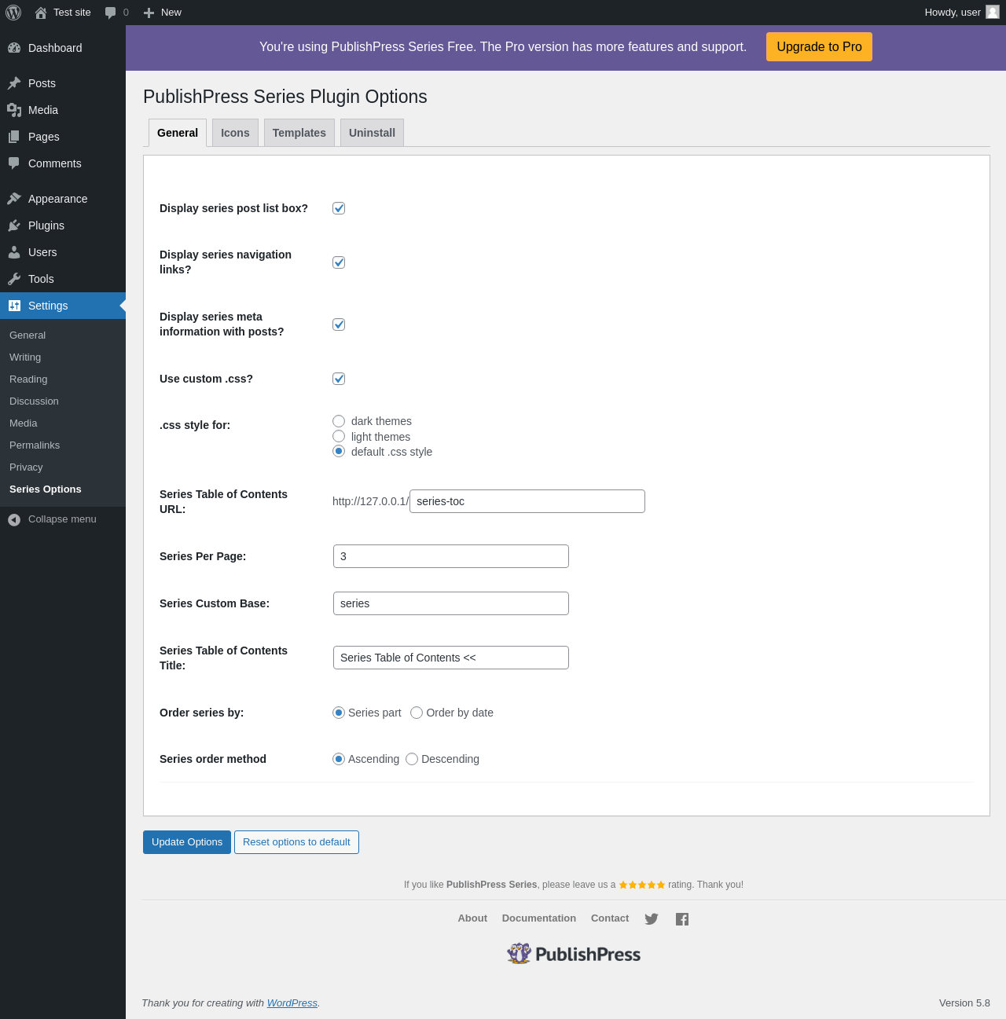
Task: Select the dark themes radio option
Action: pyautogui.click(x=339, y=421)
